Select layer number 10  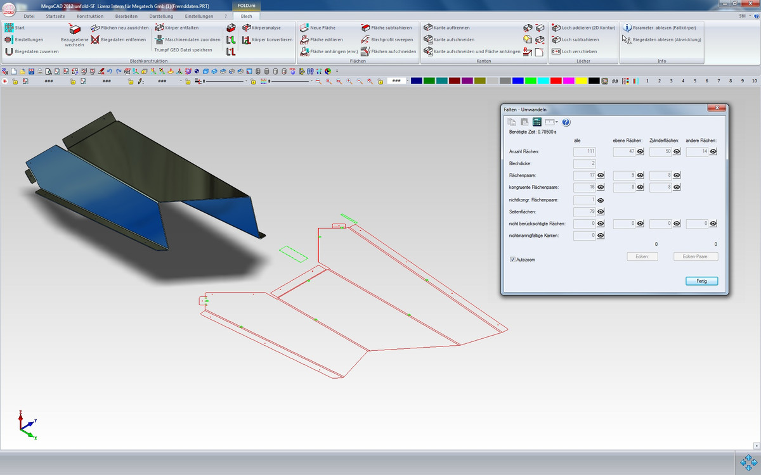pos(754,81)
